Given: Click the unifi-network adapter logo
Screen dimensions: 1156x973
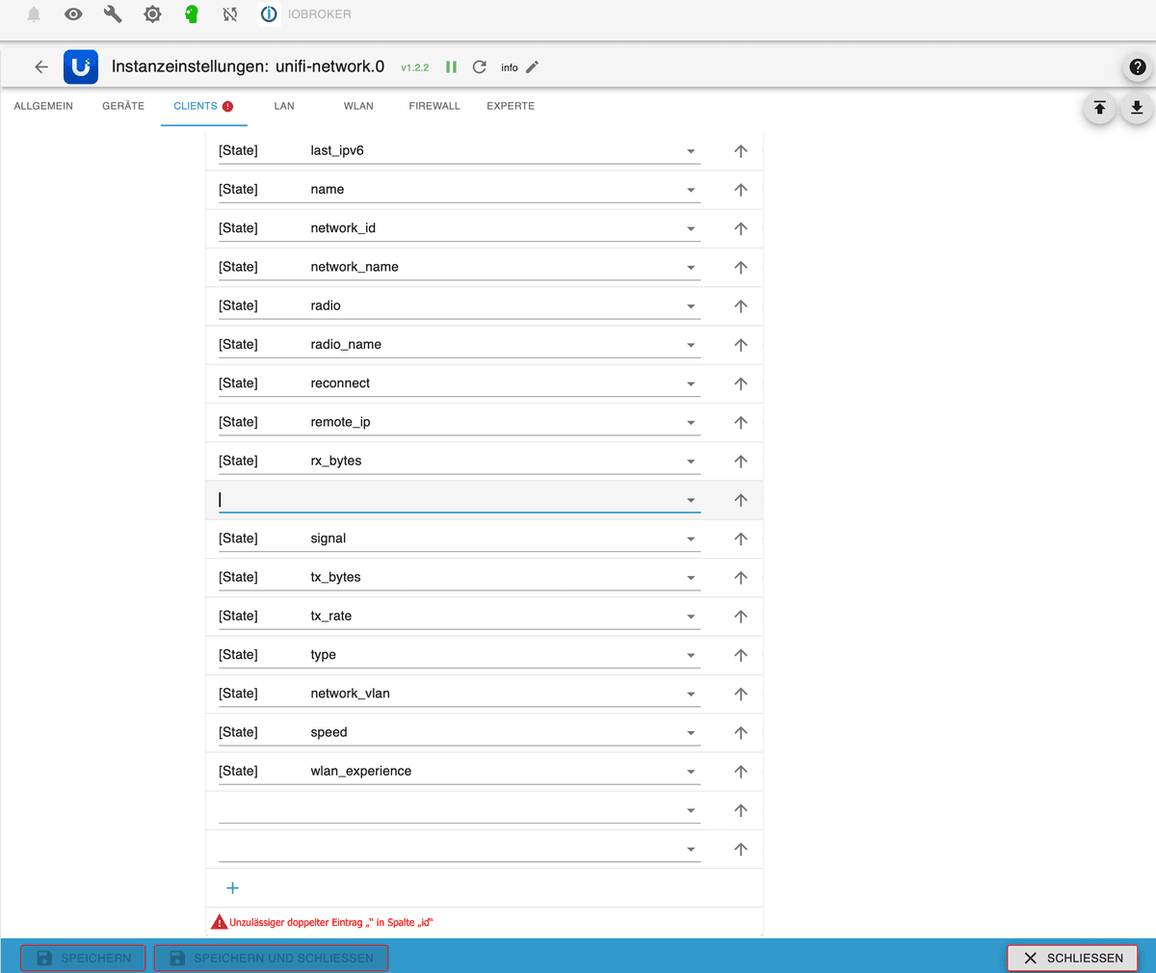Looking at the screenshot, I should pyautogui.click(x=81, y=66).
